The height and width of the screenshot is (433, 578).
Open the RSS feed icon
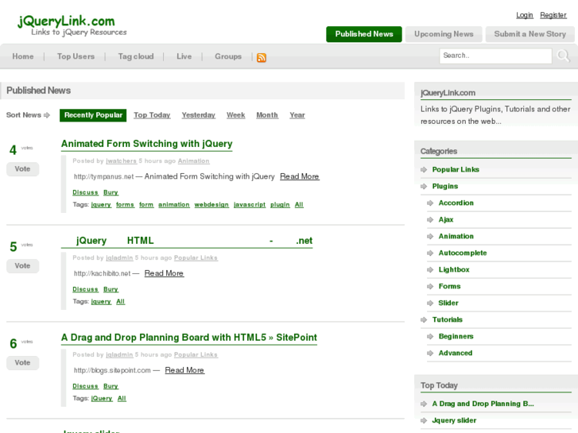pos(262,57)
